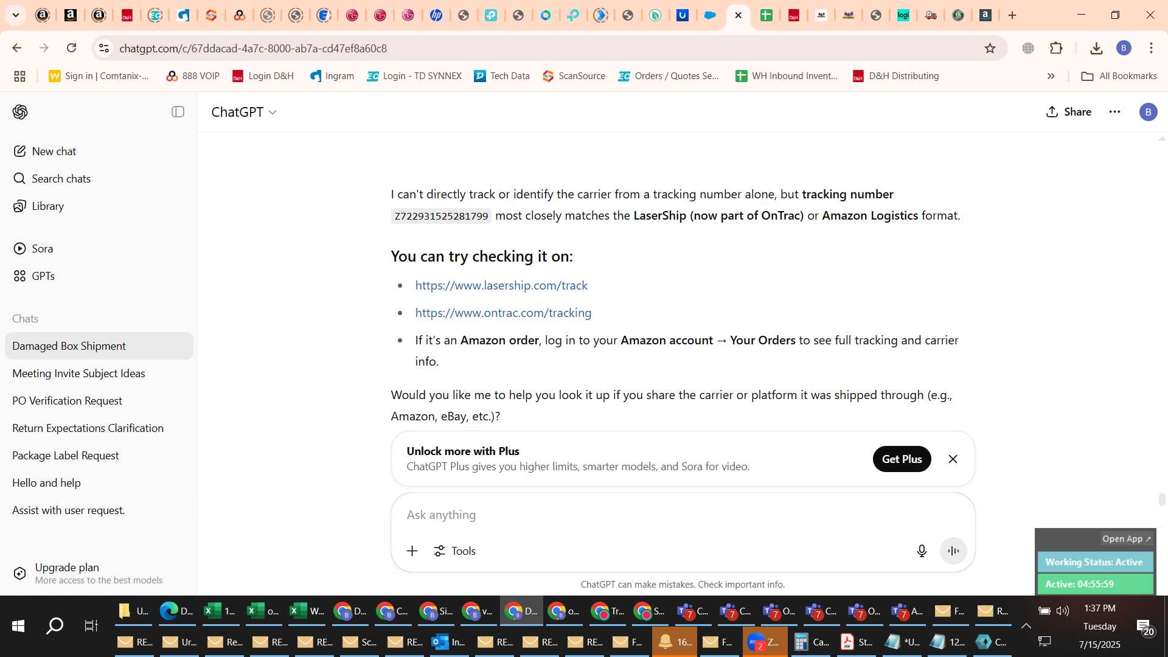Screen dimensions: 1168x657
Task: Open the Package Label Request chat
Action: [99, 455]
